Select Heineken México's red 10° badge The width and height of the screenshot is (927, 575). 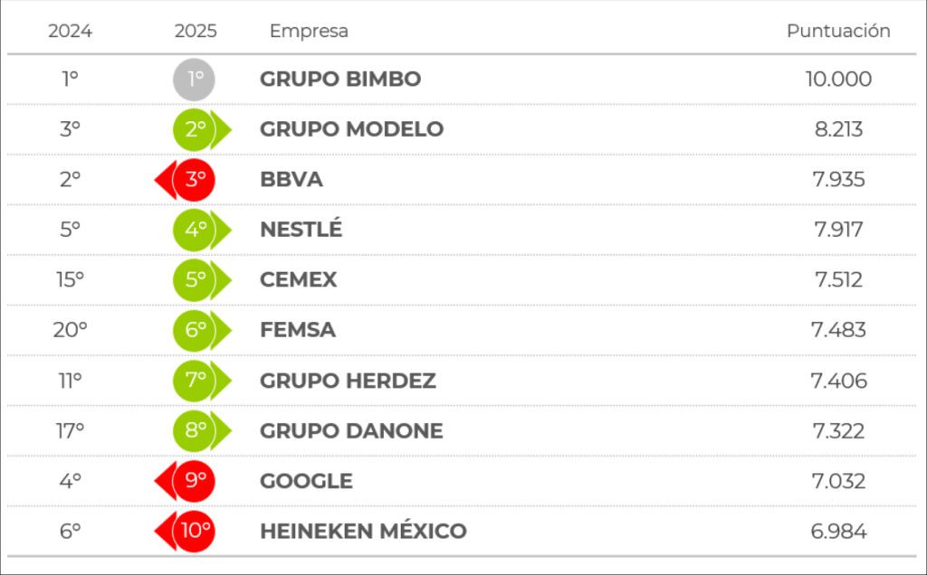[194, 531]
